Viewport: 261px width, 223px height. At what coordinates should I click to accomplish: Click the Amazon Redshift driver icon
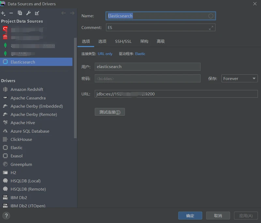pyautogui.click(x=5, y=89)
